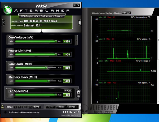Click the GPU usage graph
The width and height of the screenshot is (159, 122).
125,50
